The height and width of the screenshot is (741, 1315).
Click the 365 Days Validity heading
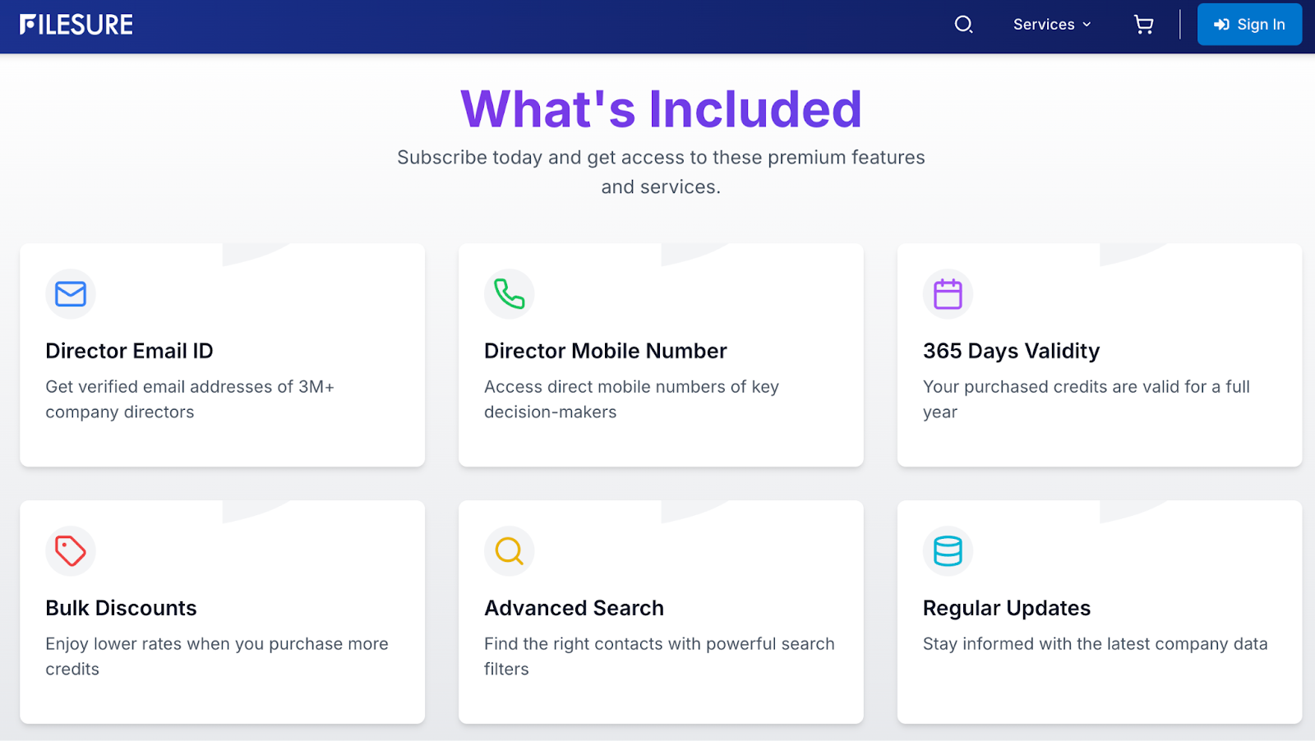[1011, 351]
